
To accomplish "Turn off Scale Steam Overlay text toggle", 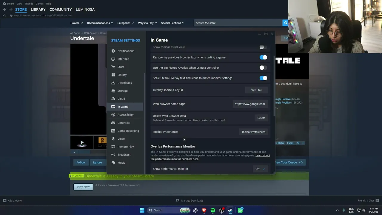I will (x=263, y=78).
